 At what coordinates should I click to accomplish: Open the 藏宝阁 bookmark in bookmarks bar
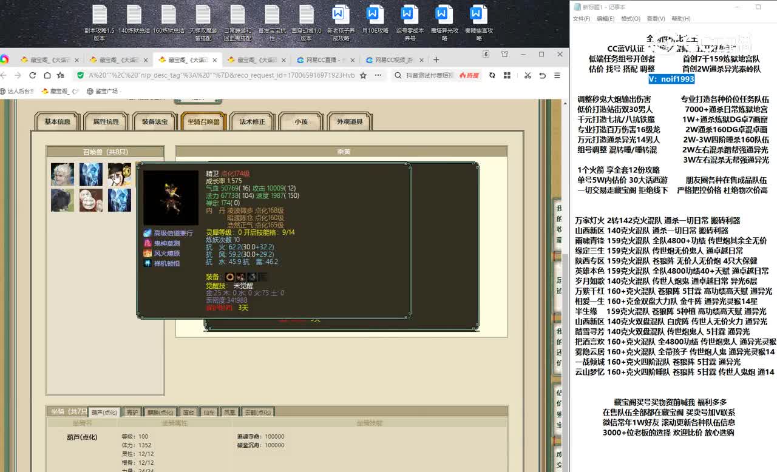60,91
